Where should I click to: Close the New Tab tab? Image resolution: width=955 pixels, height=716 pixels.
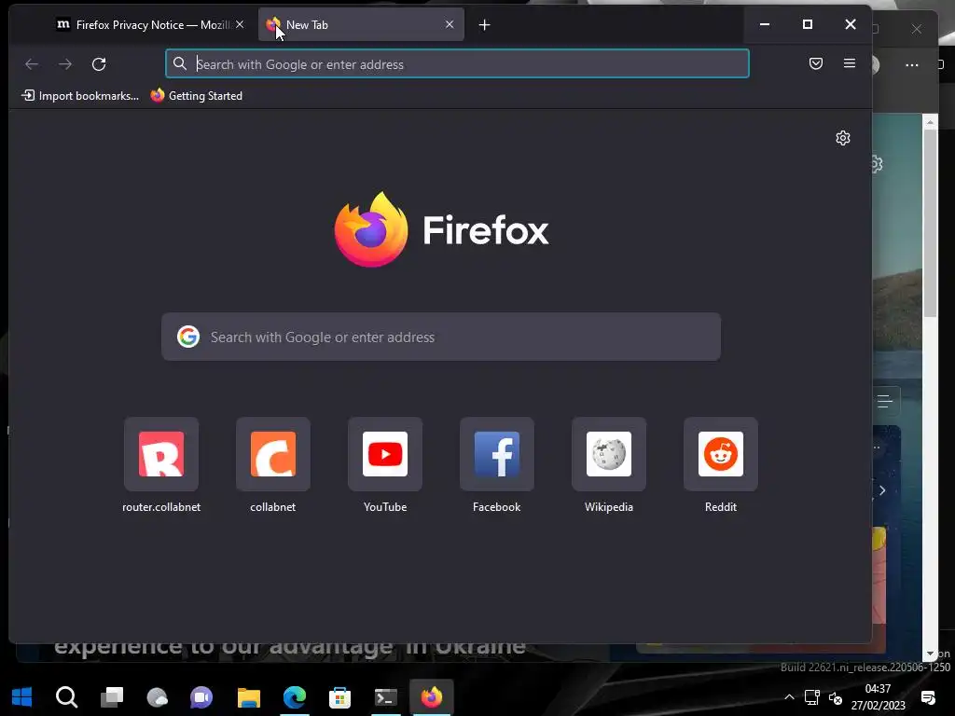tap(450, 24)
